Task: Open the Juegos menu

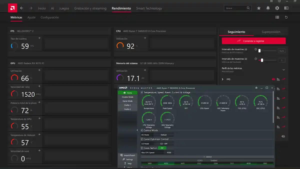Action: point(64,8)
